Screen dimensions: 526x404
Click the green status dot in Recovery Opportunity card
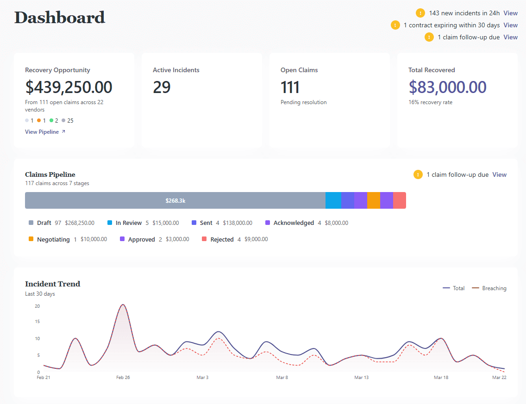[51, 120]
